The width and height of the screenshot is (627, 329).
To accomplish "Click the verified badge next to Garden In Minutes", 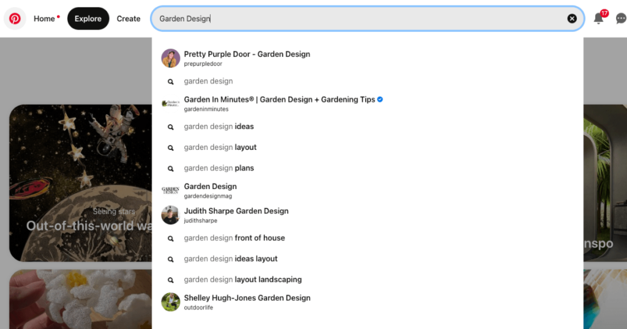I will coord(380,100).
